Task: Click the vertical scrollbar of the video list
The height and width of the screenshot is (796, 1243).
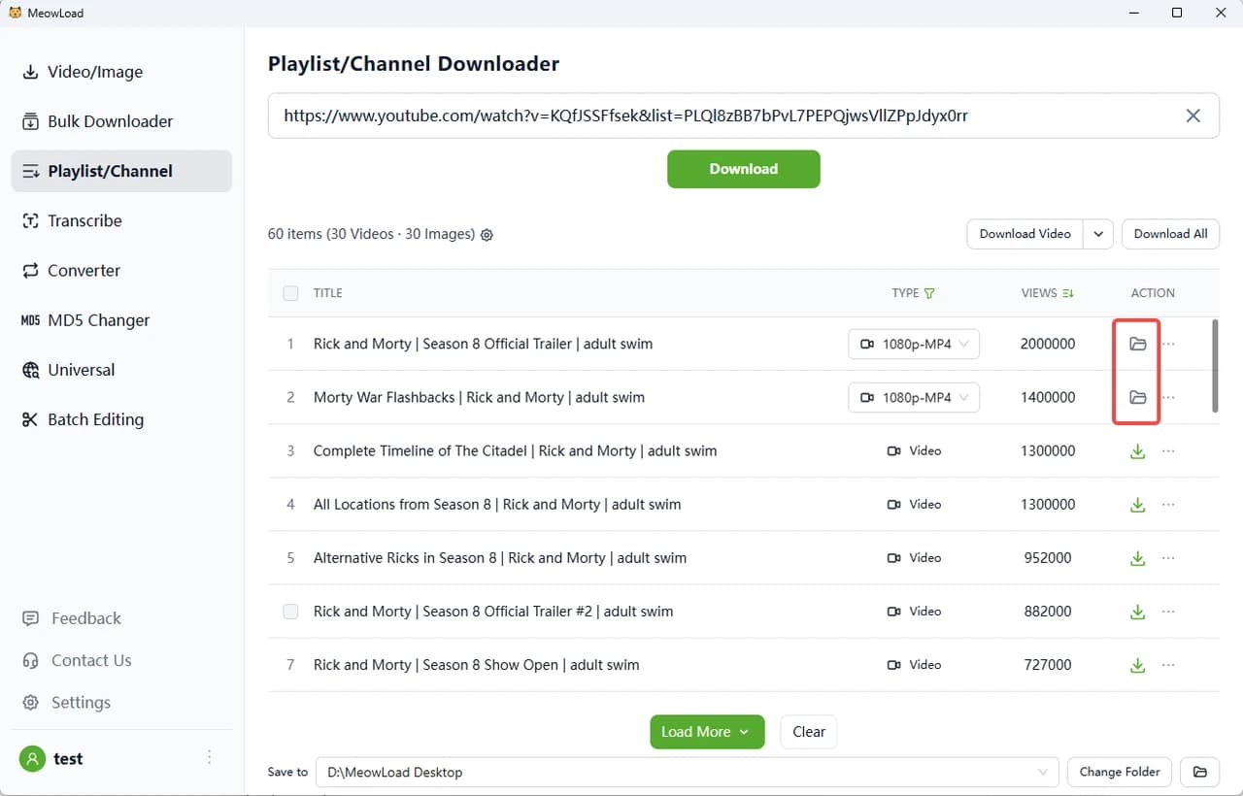Action: tap(1214, 367)
